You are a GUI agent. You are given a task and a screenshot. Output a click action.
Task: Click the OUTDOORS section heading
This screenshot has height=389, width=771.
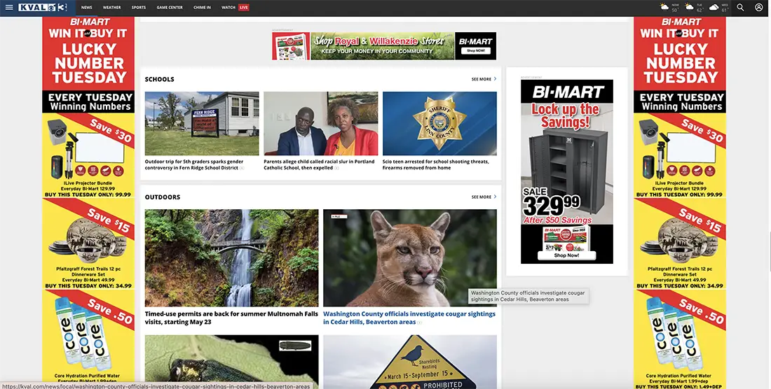click(163, 197)
